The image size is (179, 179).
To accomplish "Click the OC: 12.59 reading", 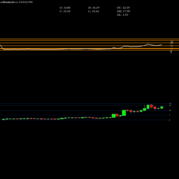I will coord(123,8).
